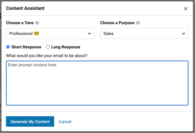Open help tooltip for Choose a Purpose
Image resolution: width=195 pixels, height=133 pixels.
click(138, 23)
